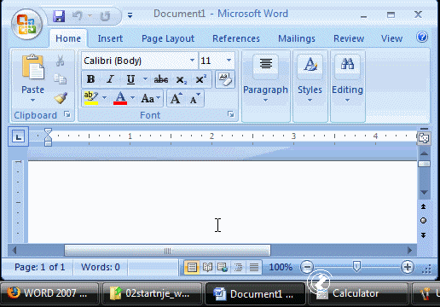The height and width of the screenshot is (307, 440).
Task: Click the Words: 0 status indicator
Action: click(x=101, y=267)
